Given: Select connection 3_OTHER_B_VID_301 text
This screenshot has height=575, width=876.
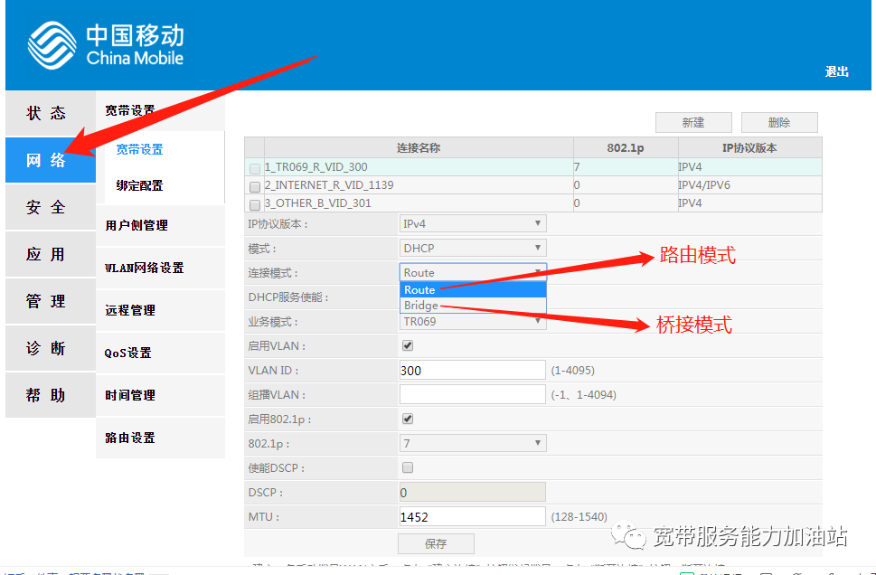Looking at the screenshot, I should 318,203.
